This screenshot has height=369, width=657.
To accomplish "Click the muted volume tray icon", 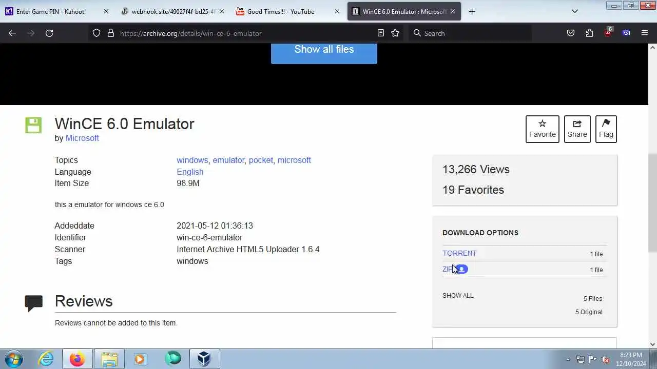I will (605, 359).
